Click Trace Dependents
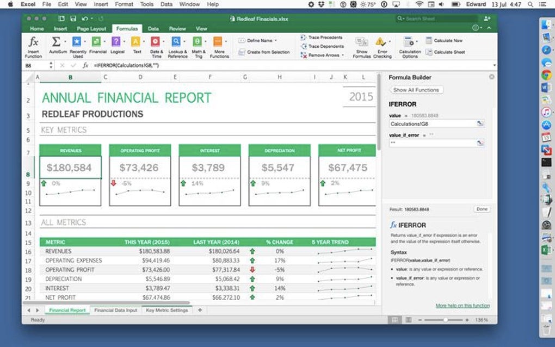The height and width of the screenshot is (347, 555). coord(322,46)
